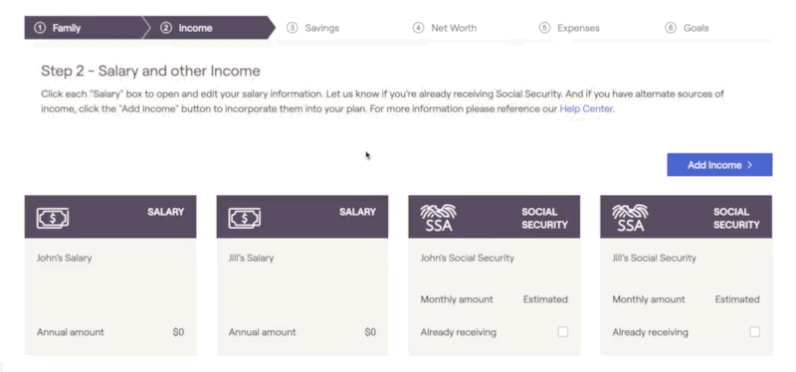Click the SSA eagle logo on John's Social Security card
The image size is (796, 372).
[438, 218]
